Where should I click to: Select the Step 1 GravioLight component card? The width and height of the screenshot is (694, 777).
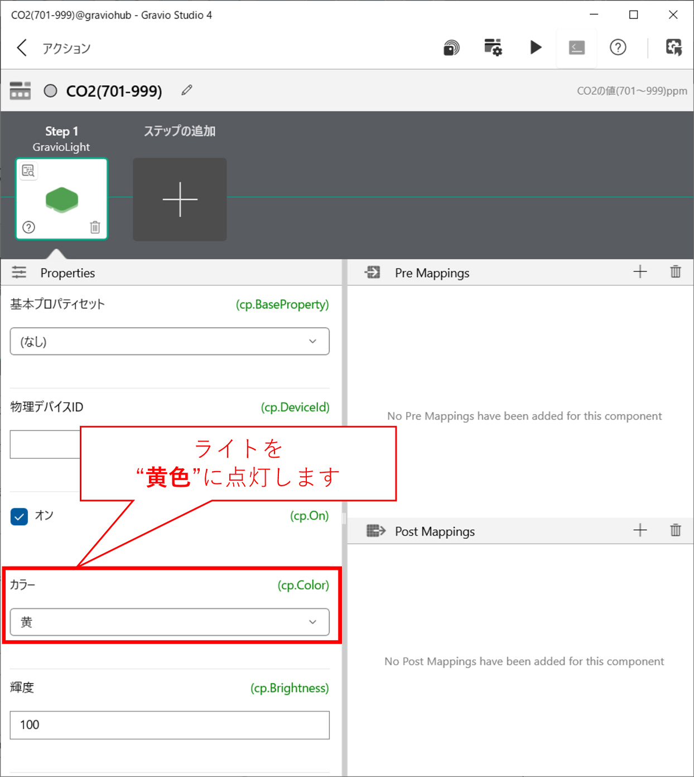click(61, 199)
